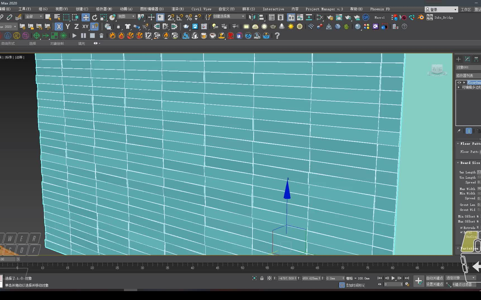Toggle FloorGen modifier visibility eye
Screen dimensions: 481x300
459,82
